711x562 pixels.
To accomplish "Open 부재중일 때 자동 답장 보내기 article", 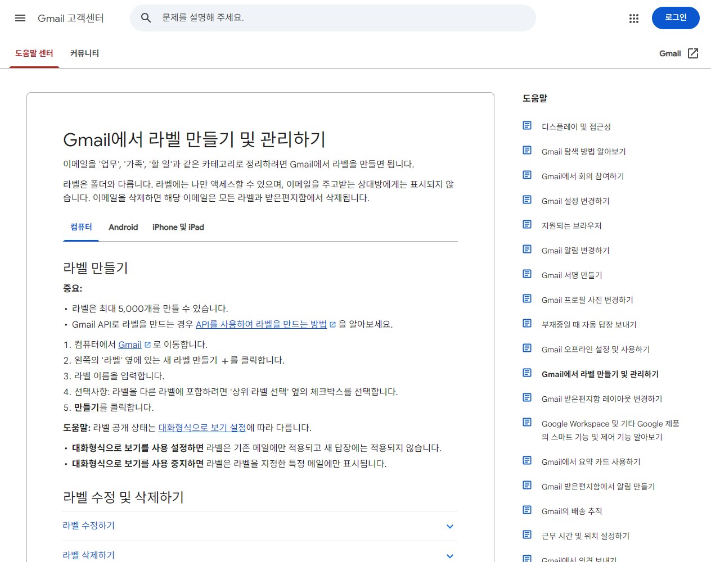I will coord(589,325).
